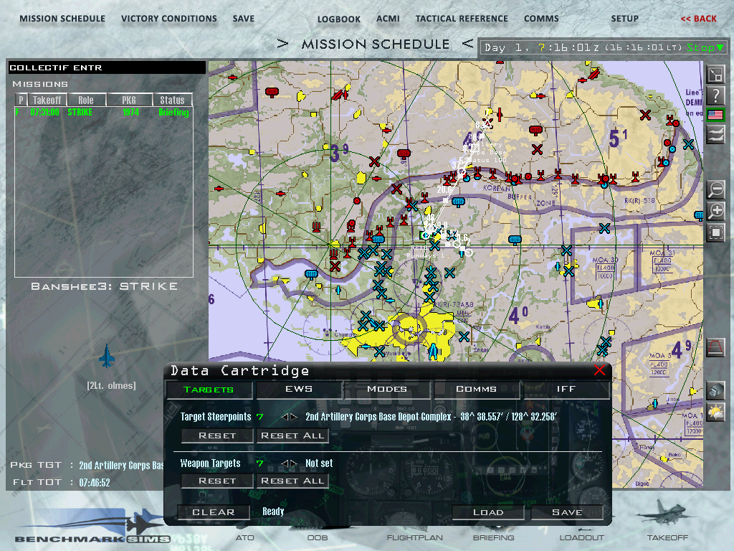This screenshot has height=551, width=734.
Task: Click the package number 1974 cell
Action: (130, 113)
